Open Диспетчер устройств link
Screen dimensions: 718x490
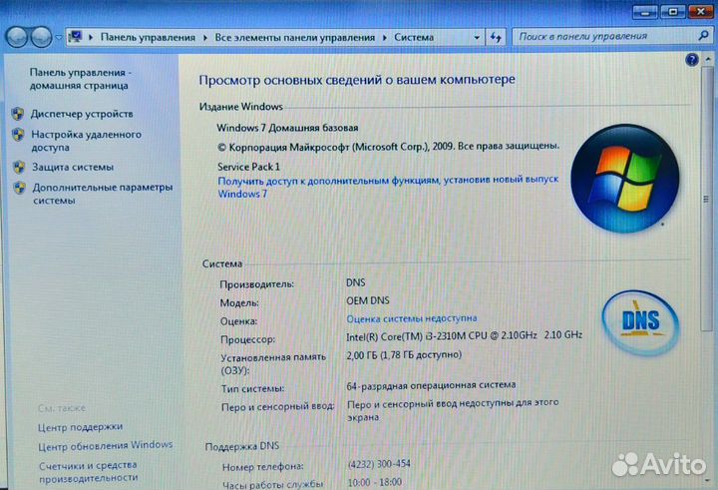click(x=82, y=114)
